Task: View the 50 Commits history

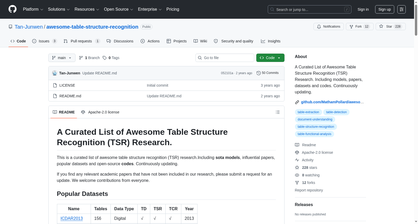Action: click(x=268, y=73)
